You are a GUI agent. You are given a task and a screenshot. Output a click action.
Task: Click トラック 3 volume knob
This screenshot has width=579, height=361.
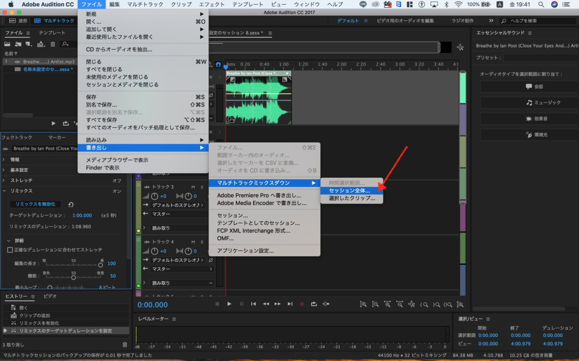(154, 196)
